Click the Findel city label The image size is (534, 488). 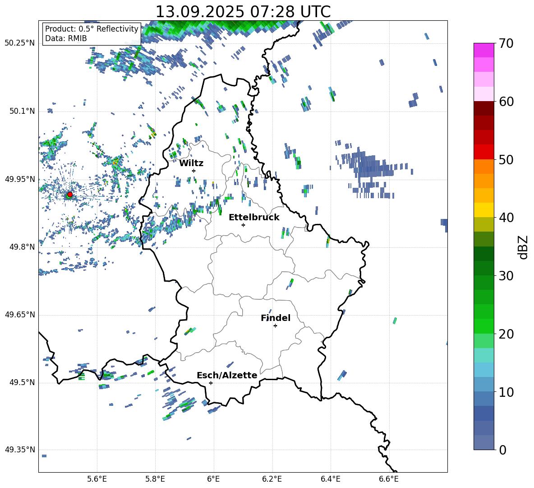click(x=276, y=318)
